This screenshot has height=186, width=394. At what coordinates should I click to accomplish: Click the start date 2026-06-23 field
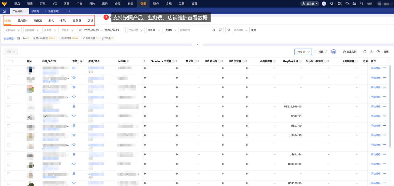91,30
